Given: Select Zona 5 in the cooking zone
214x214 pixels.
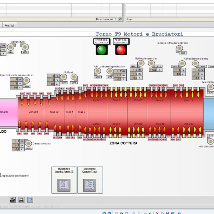Looking at the screenshot, I should pos(116,101).
